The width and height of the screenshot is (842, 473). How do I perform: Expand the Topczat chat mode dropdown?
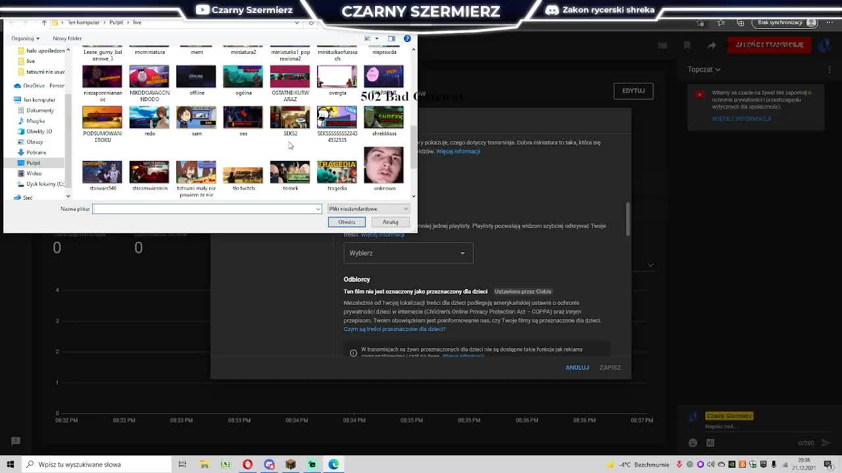(x=704, y=70)
